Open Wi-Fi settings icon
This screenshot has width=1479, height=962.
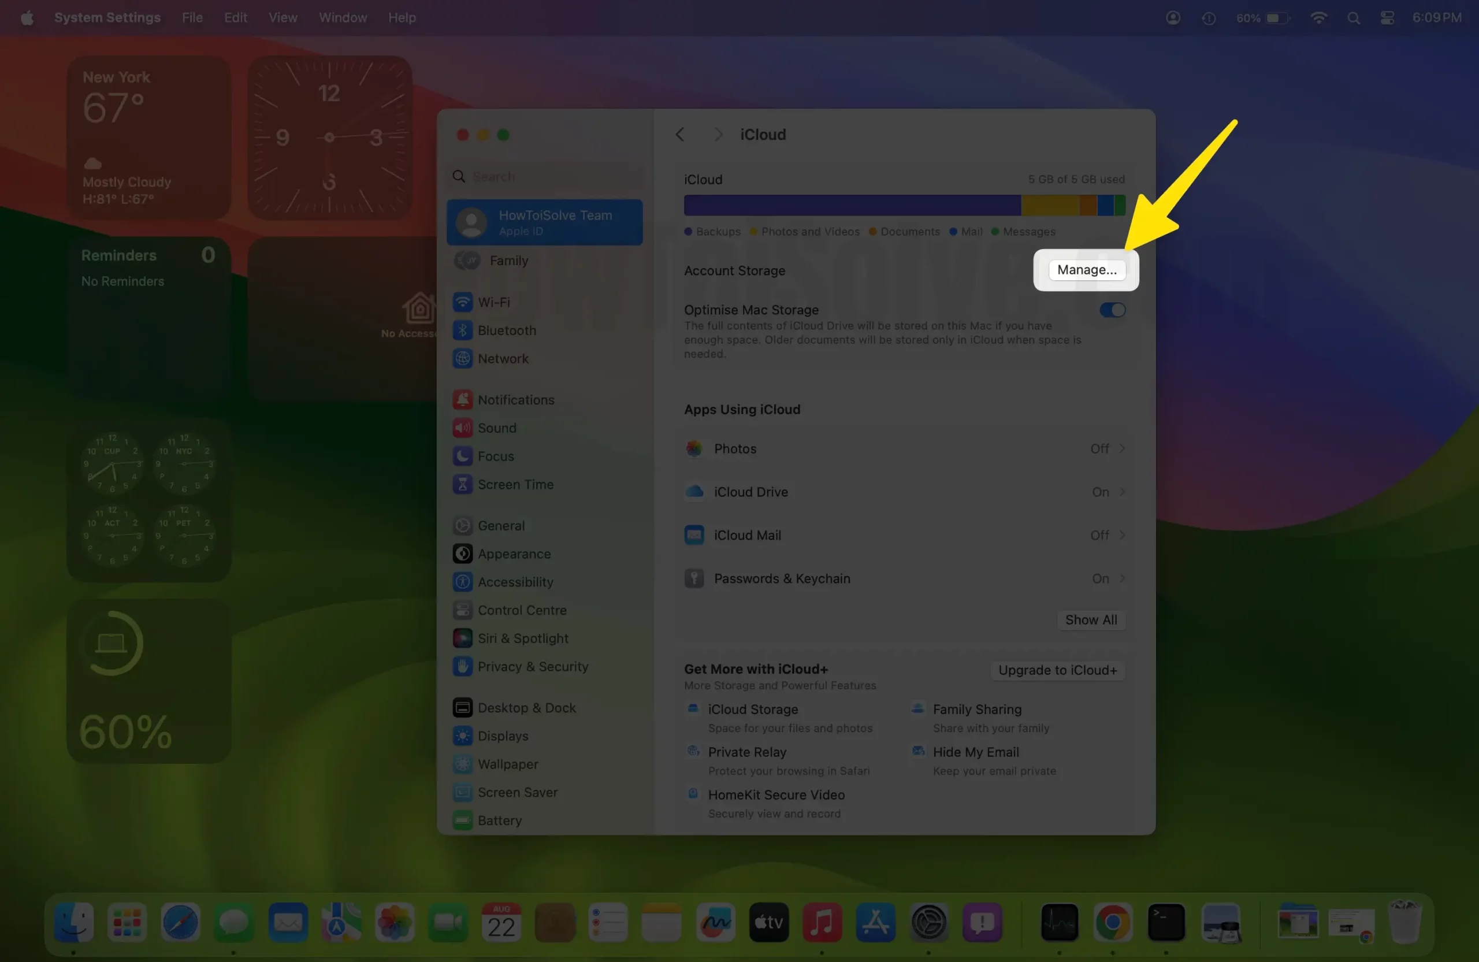pos(462,302)
